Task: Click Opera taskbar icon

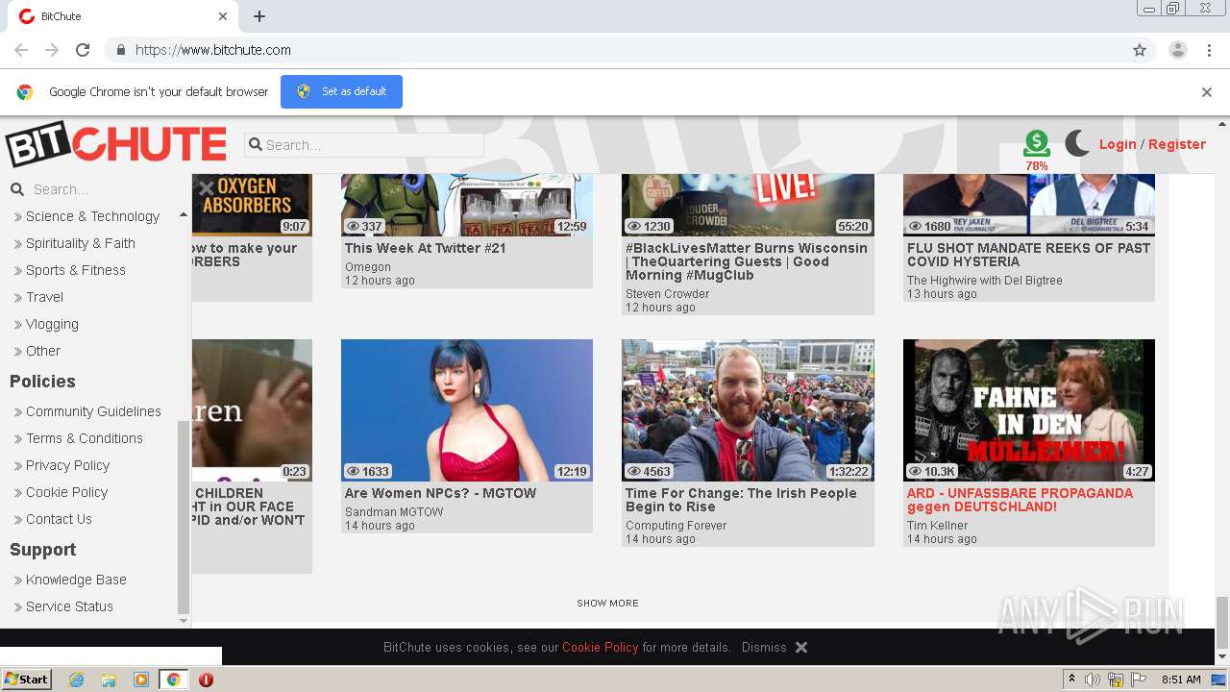Action: (x=206, y=680)
